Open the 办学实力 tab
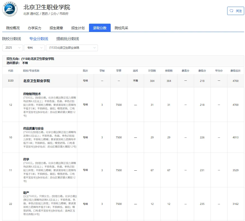245x221 pixels. (34, 28)
